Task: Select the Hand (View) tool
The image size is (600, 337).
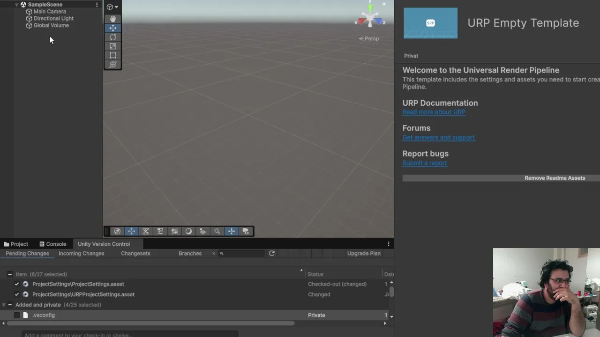Action: pos(112,19)
